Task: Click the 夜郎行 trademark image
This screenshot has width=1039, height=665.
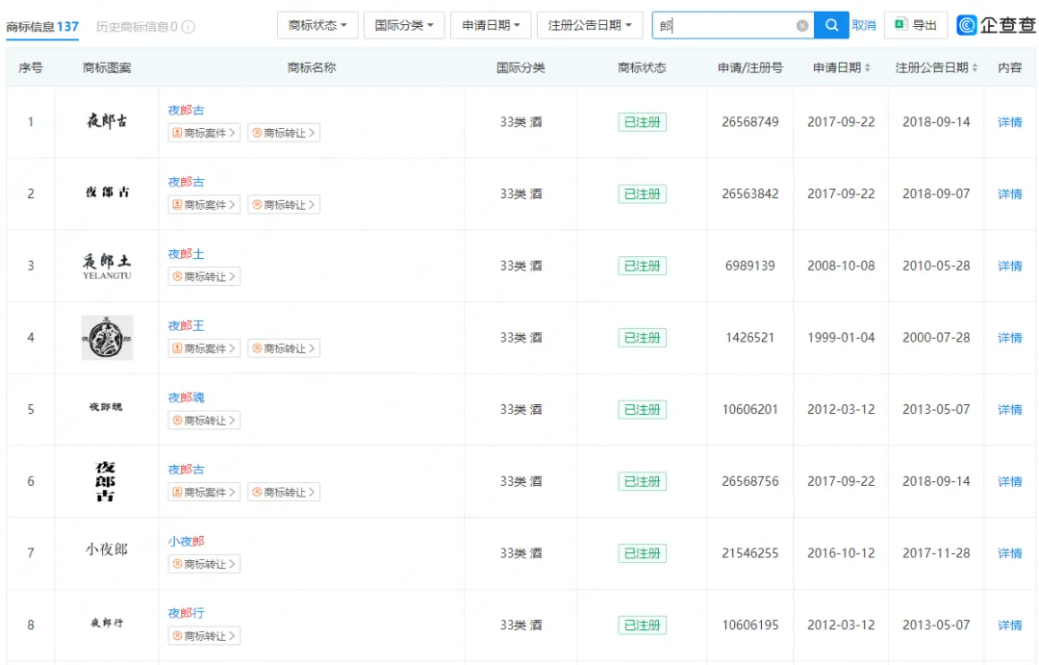Action: (x=107, y=623)
